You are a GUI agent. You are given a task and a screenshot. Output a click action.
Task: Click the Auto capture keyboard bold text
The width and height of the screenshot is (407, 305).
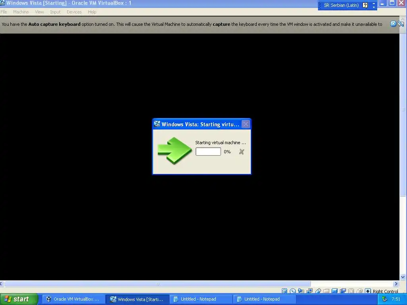(54, 24)
